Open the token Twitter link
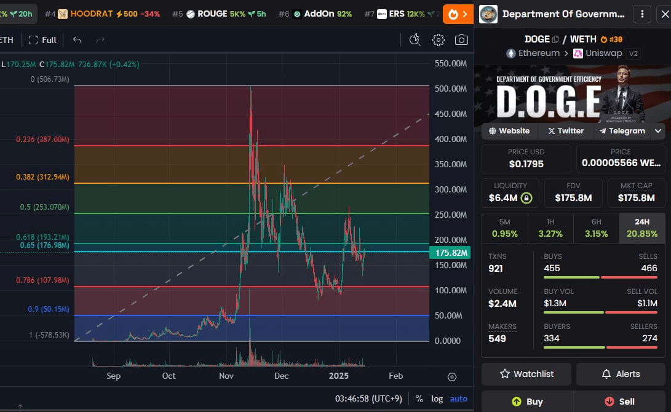This screenshot has height=412, width=671. pos(566,131)
